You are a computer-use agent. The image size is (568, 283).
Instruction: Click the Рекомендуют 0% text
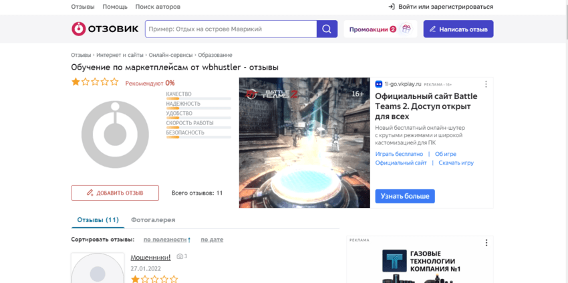[x=150, y=83]
